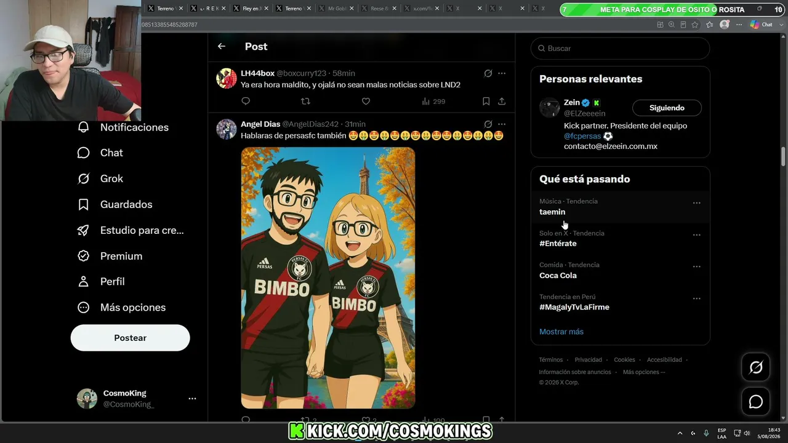Ask Grok about LH44box's post
Viewport: 788px width, 443px height.
488,73
